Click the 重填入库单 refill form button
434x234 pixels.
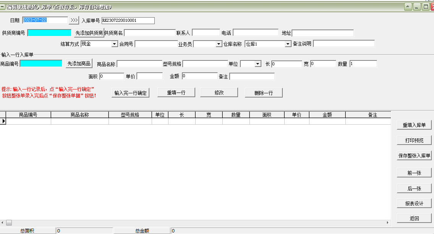(x=414, y=125)
